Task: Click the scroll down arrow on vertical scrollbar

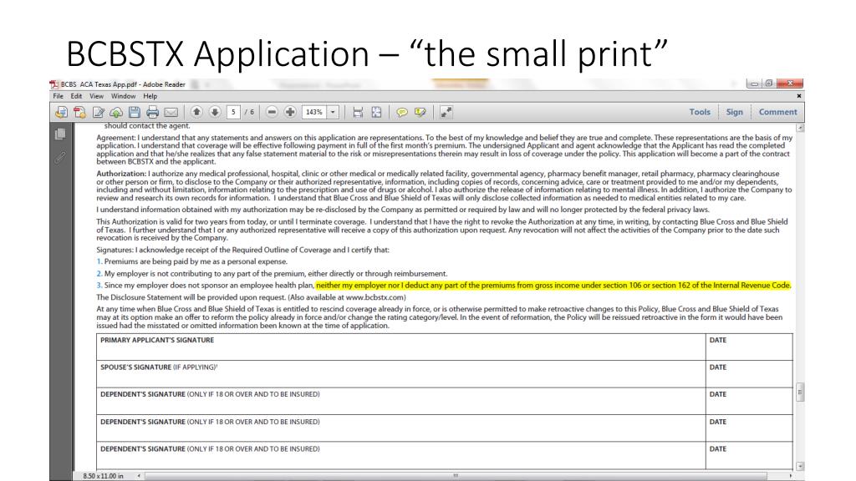Action: pos(800,466)
